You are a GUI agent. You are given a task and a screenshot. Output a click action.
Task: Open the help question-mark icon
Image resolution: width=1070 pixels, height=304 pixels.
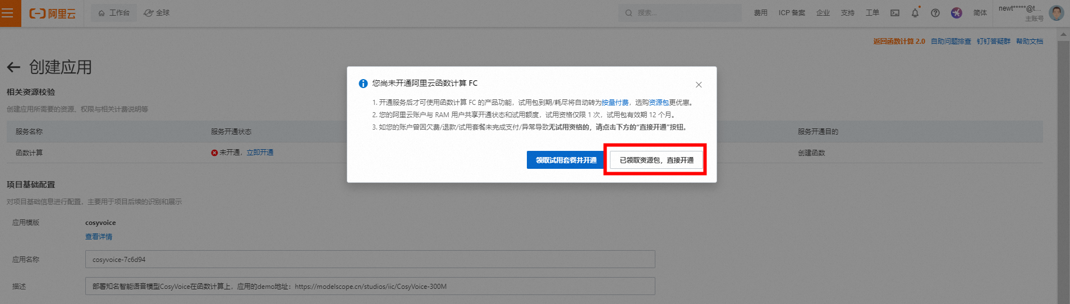(x=935, y=13)
